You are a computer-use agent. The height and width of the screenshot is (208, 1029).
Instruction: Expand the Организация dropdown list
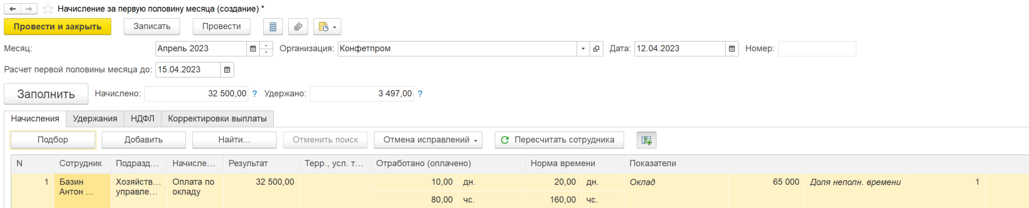point(583,49)
